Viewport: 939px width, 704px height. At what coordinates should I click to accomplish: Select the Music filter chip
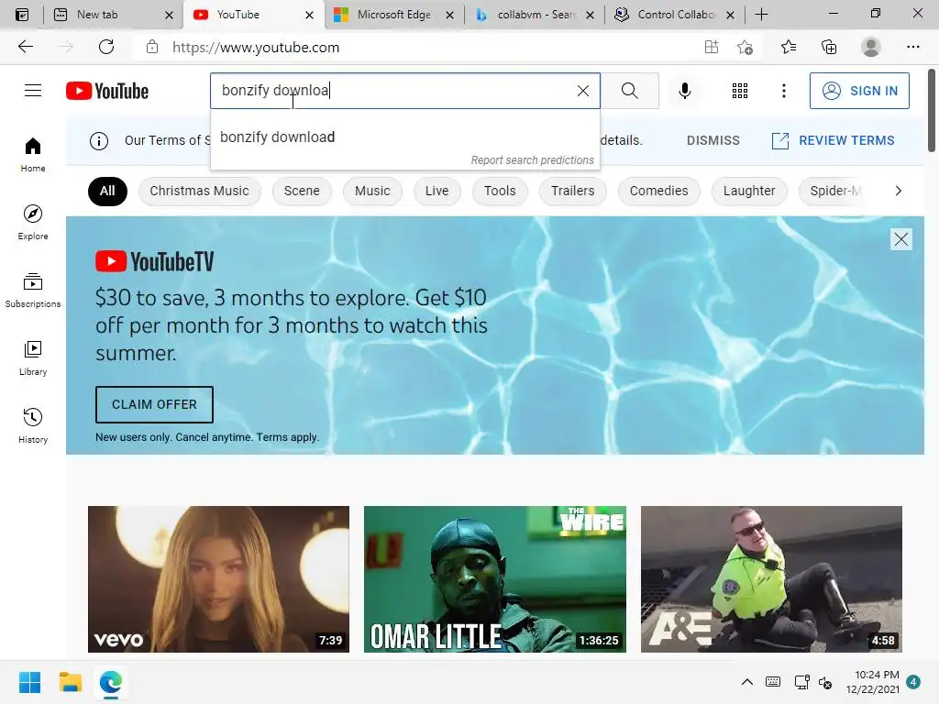(x=372, y=191)
